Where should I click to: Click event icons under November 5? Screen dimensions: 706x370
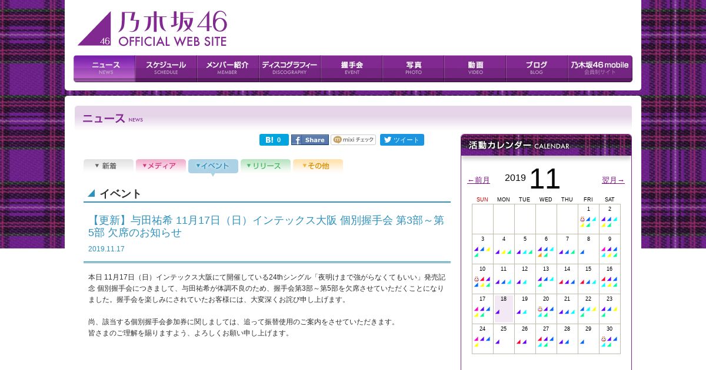(x=525, y=252)
